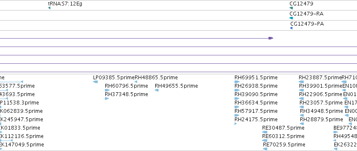
Task: Click the RH60796.5prime EST arrow
Action: pyautogui.click(x=107, y=90)
